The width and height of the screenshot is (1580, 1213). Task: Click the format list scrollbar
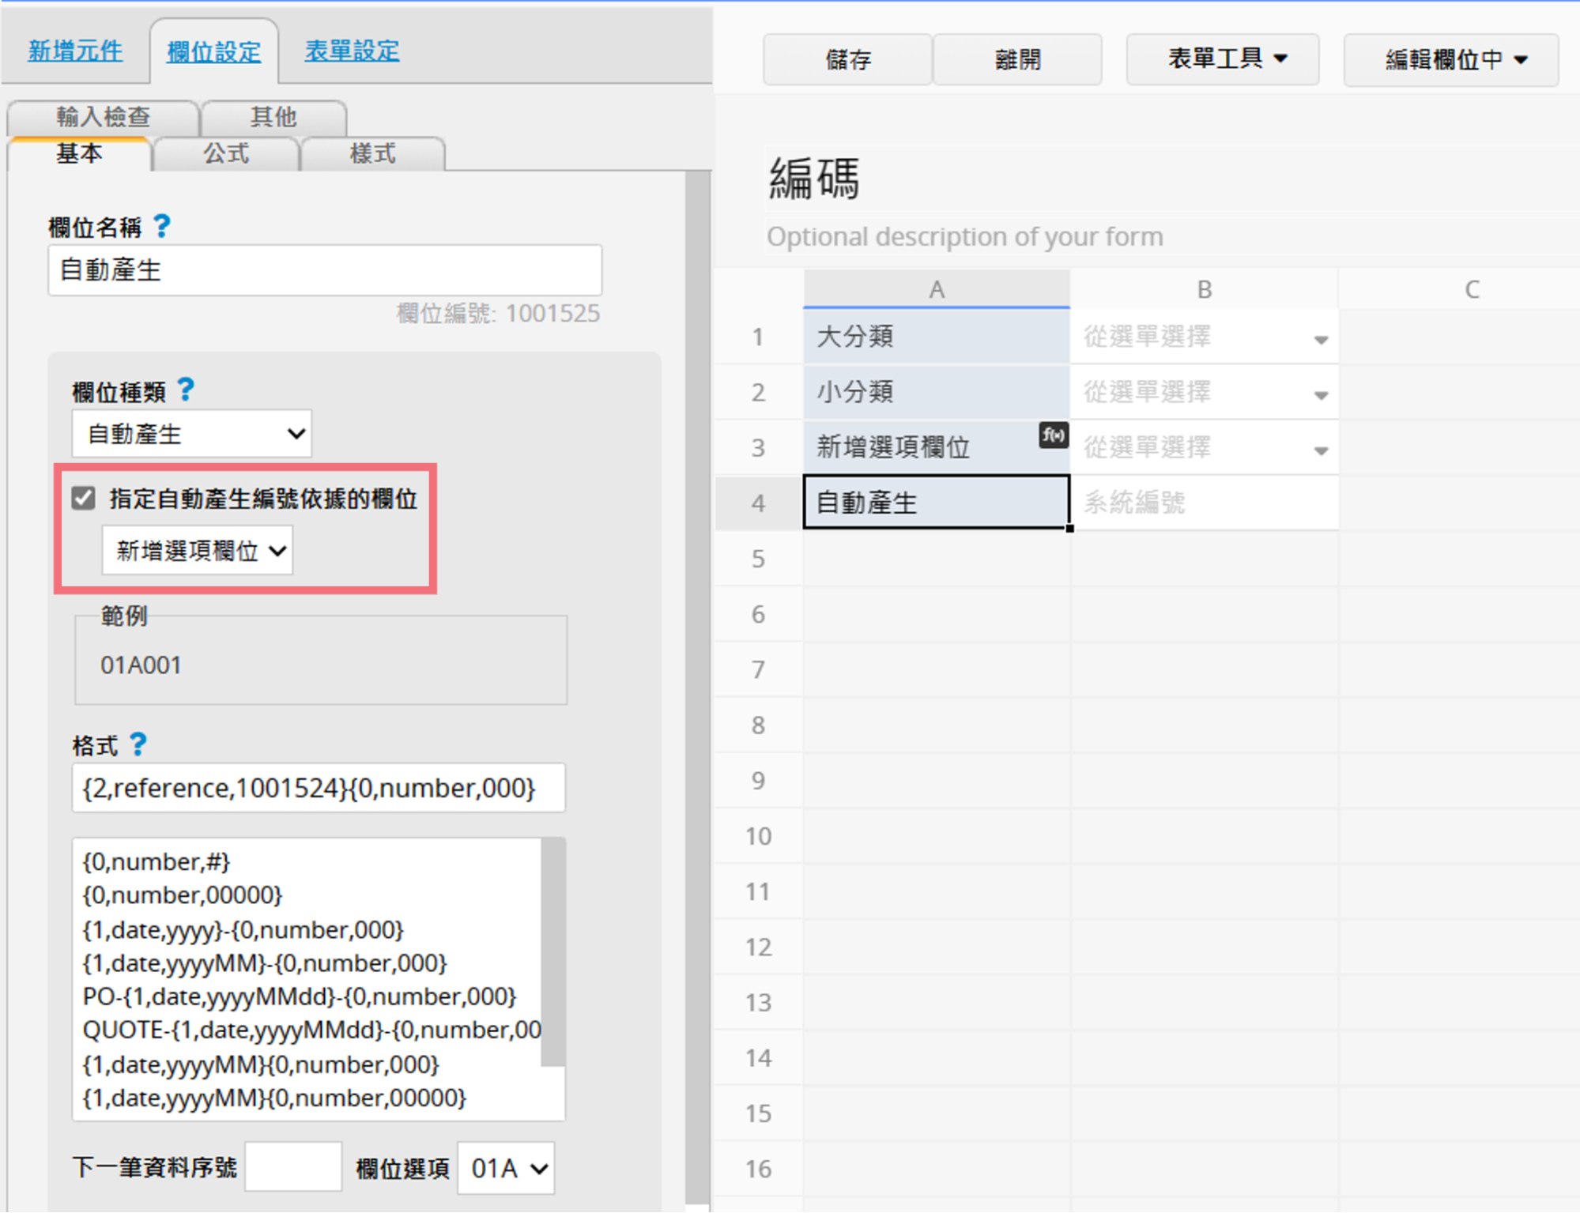tap(553, 952)
